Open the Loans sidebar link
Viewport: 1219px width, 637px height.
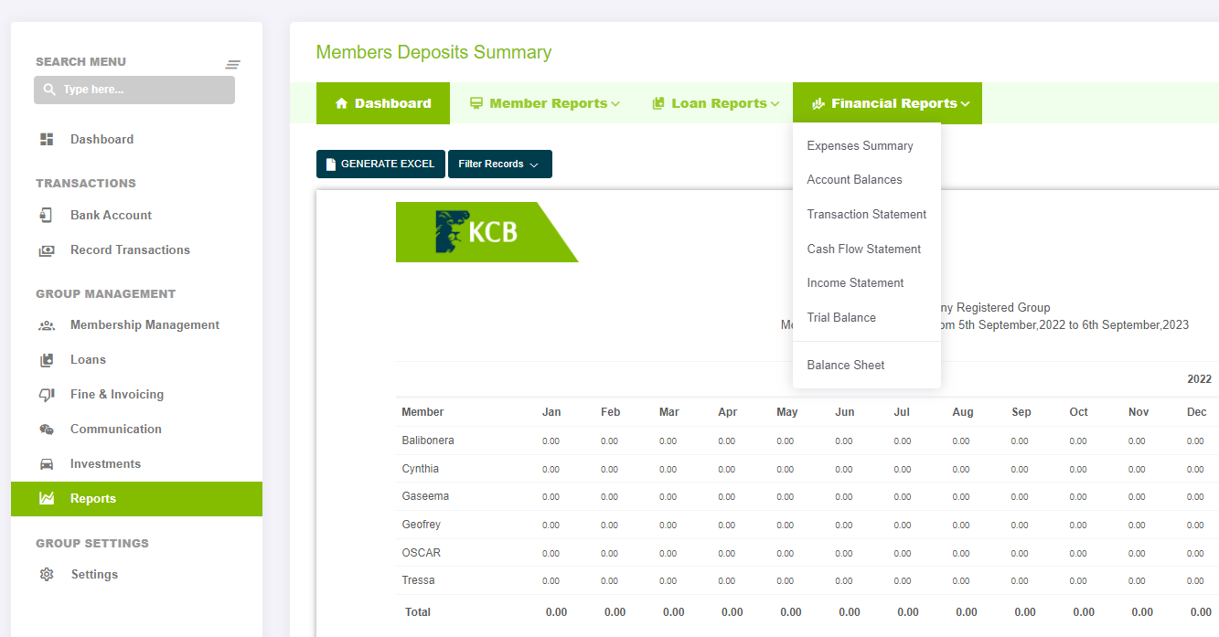point(88,359)
